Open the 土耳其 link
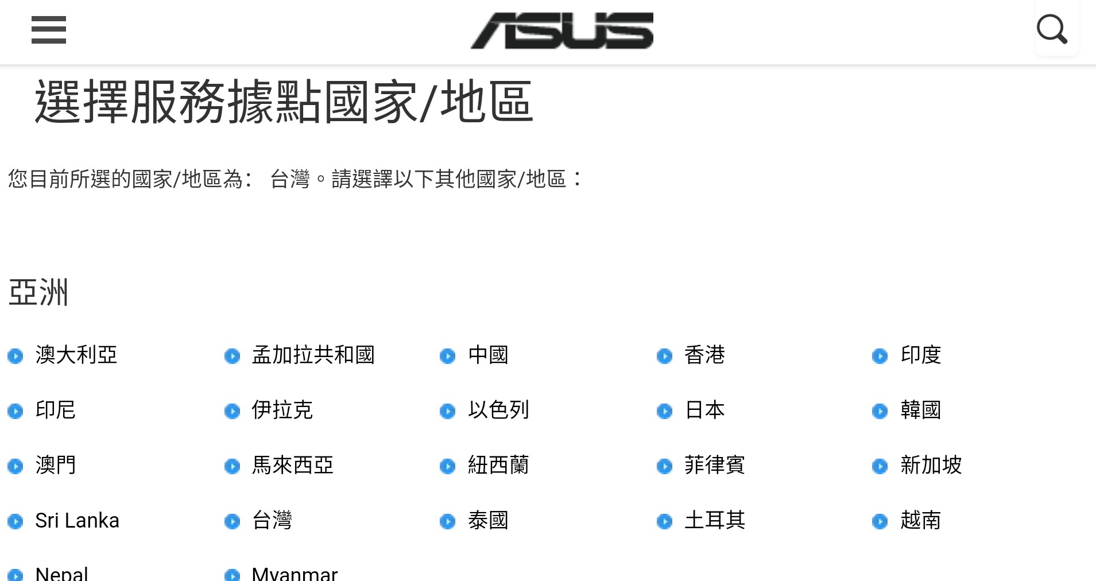This screenshot has height=581, width=1096. click(x=714, y=521)
